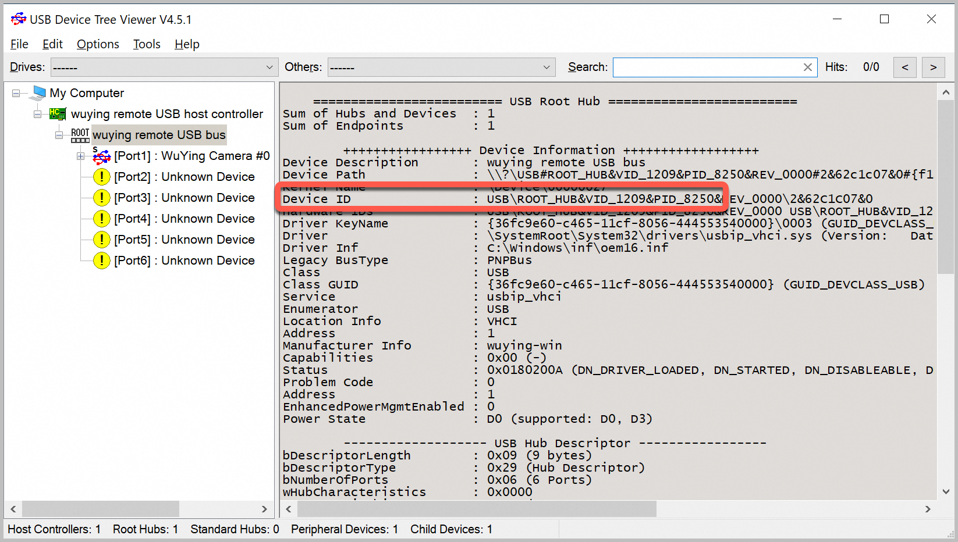
Task: Select Port3 Unknown Device
Action: pos(184,198)
